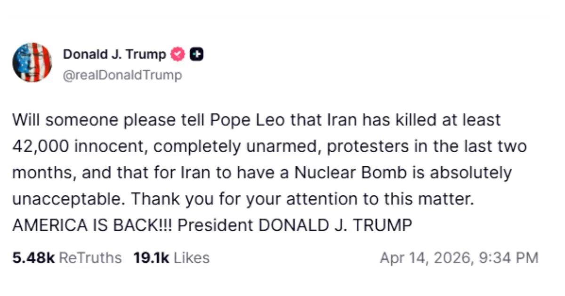565x296 pixels.
Task: Click the 19.1k Likes count
Action: click(x=152, y=258)
